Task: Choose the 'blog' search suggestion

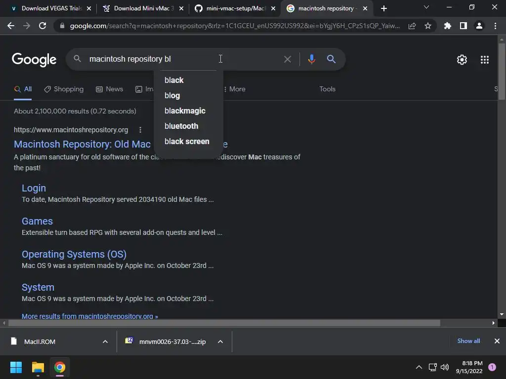Action: [x=172, y=95]
